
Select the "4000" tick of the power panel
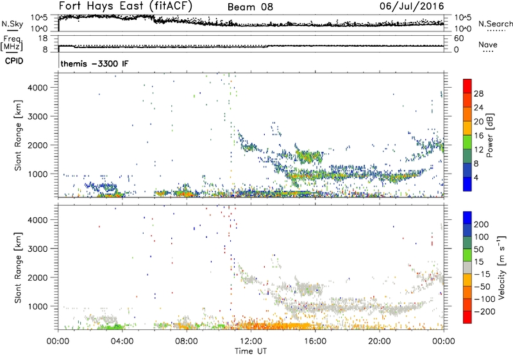coord(37,88)
